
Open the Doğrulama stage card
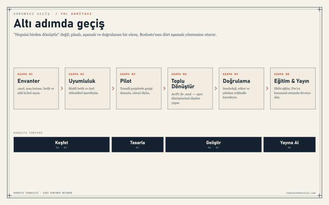(242, 88)
